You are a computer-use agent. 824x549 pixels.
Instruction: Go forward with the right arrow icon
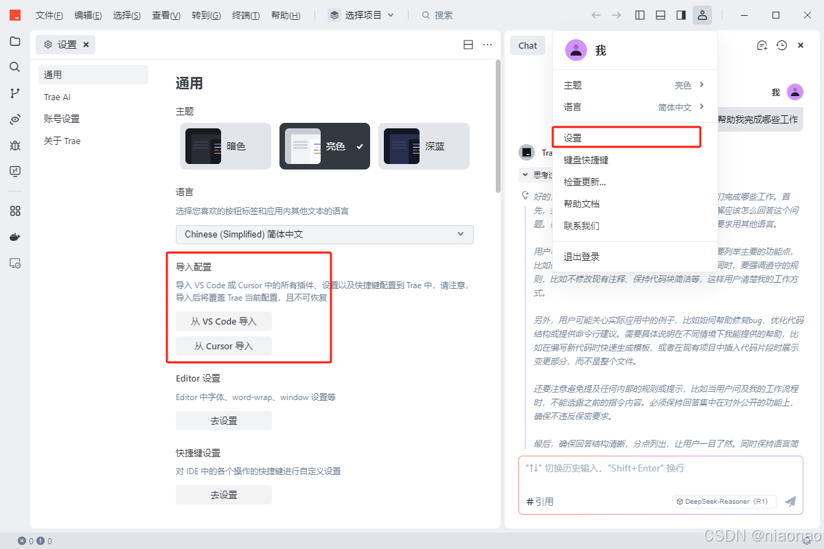617,15
